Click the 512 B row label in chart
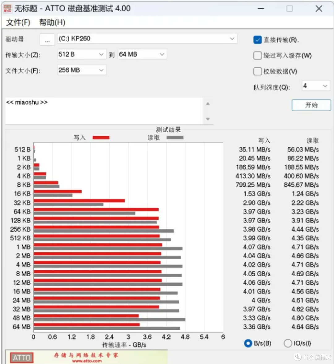 [x=22, y=150]
